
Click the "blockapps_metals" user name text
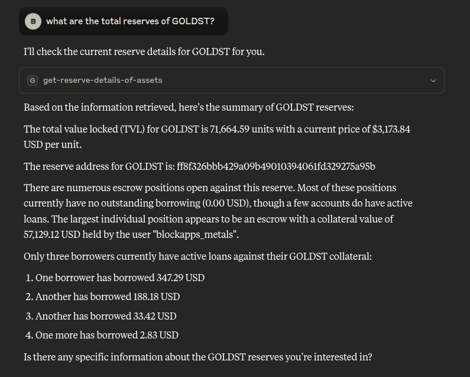[x=197, y=234]
